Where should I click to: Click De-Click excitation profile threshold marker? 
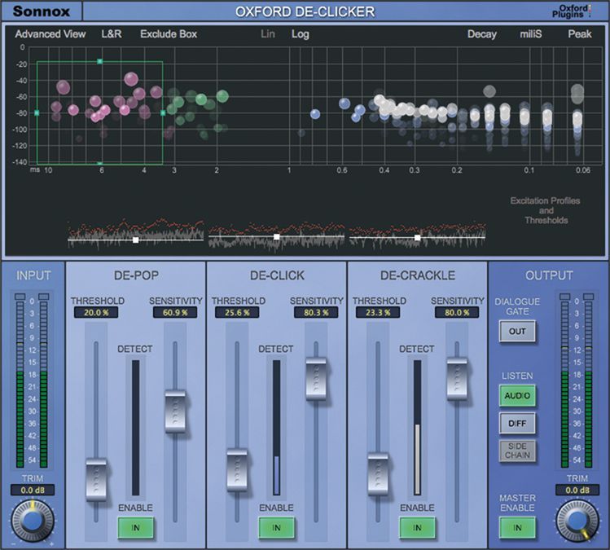point(277,237)
